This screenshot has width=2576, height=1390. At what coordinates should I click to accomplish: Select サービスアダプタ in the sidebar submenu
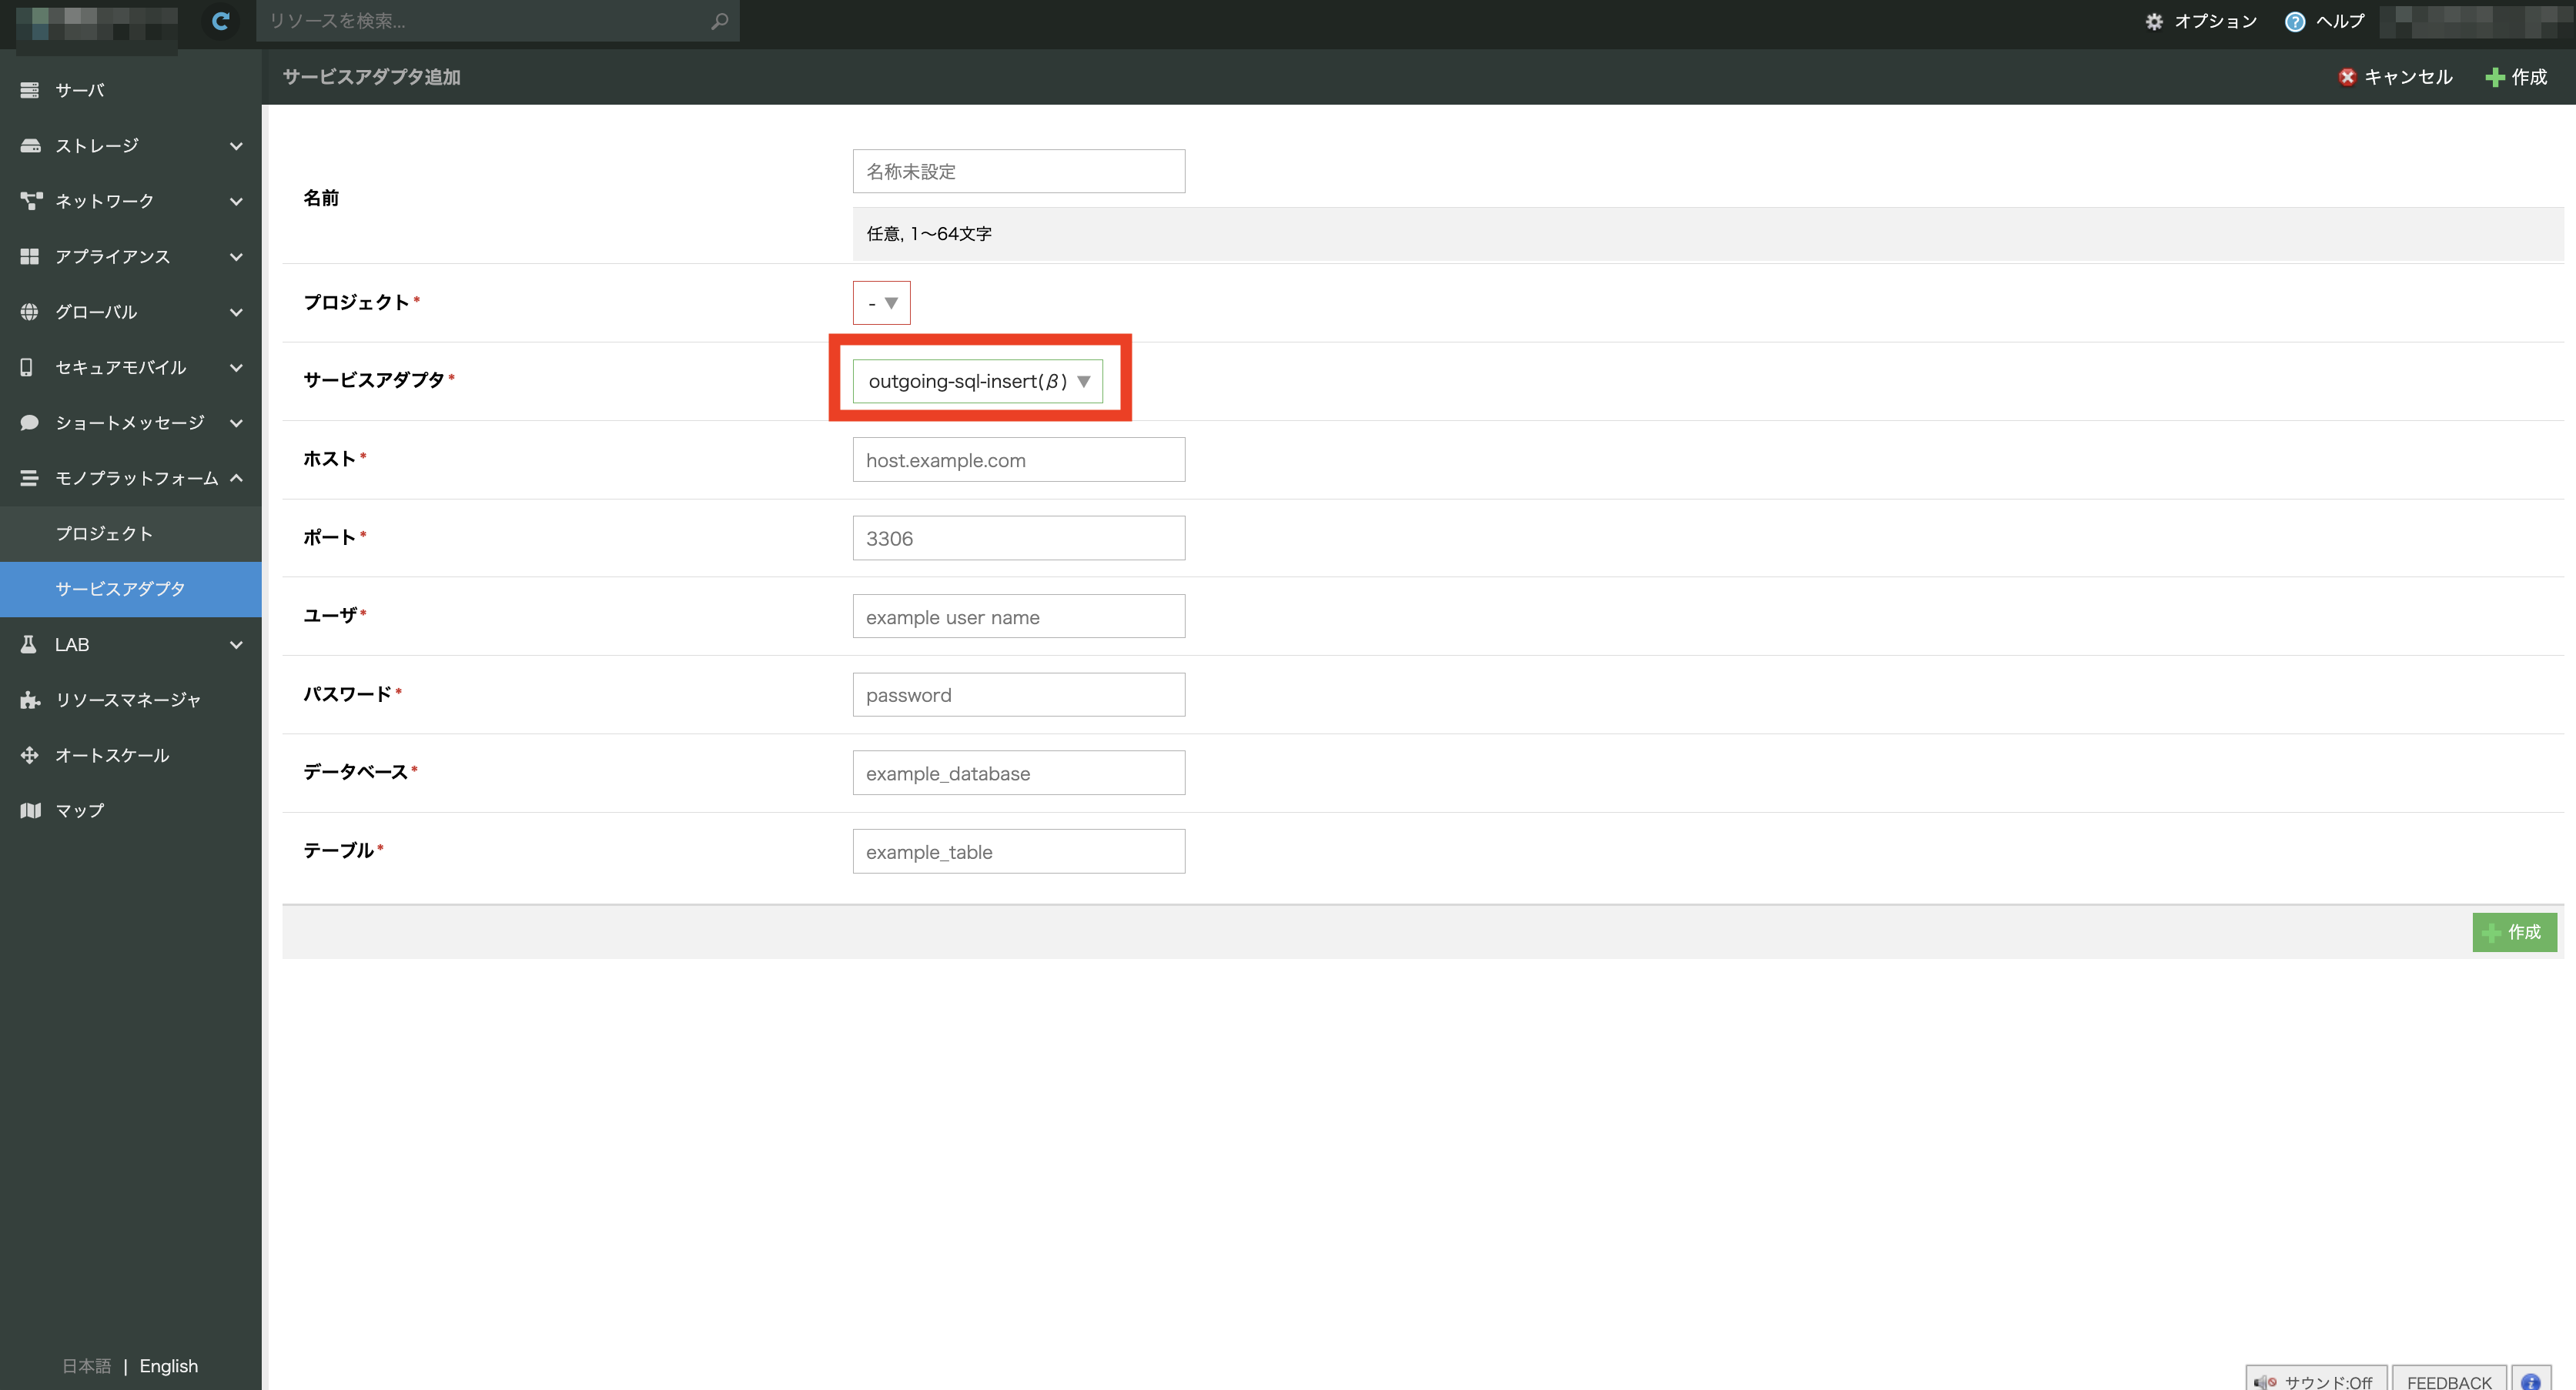coord(120,589)
